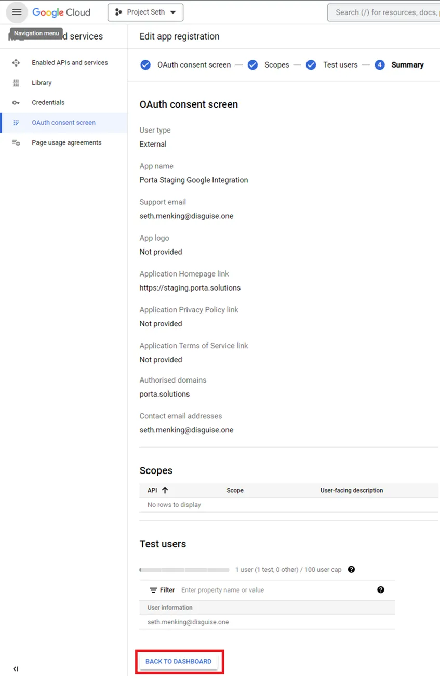Open Library using its sidebar icon
This screenshot has height=683, width=440.
tap(16, 82)
